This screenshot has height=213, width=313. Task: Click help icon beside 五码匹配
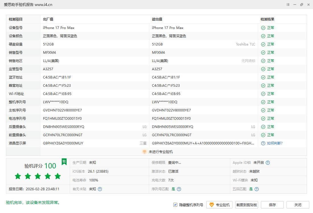click(x=257, y=189)
